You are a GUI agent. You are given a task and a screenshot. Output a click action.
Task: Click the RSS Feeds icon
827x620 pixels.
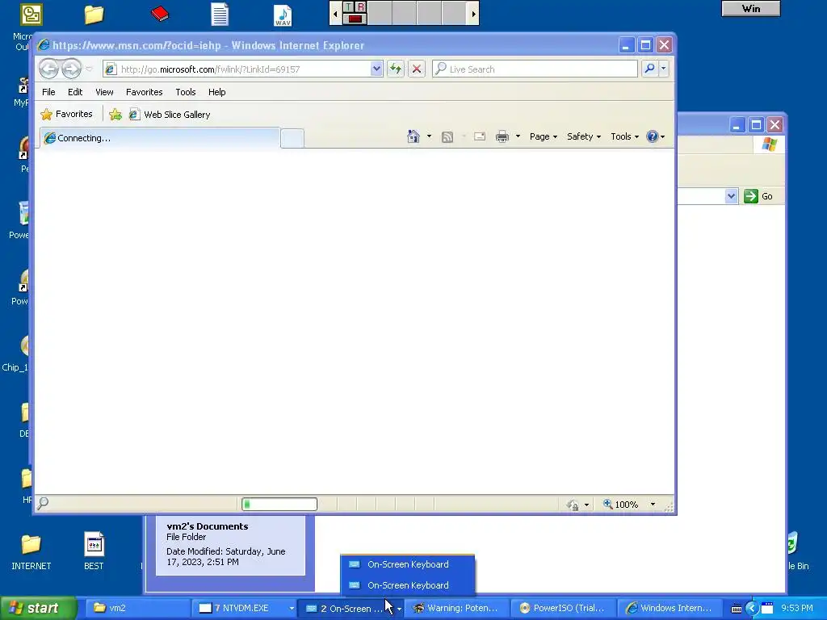(447, 137)
